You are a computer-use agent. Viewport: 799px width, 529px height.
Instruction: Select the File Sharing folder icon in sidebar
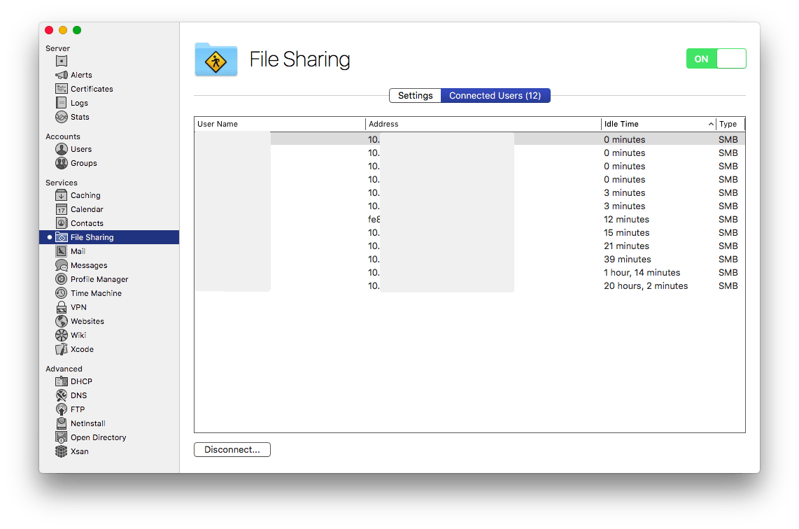[x=61, y=237]
